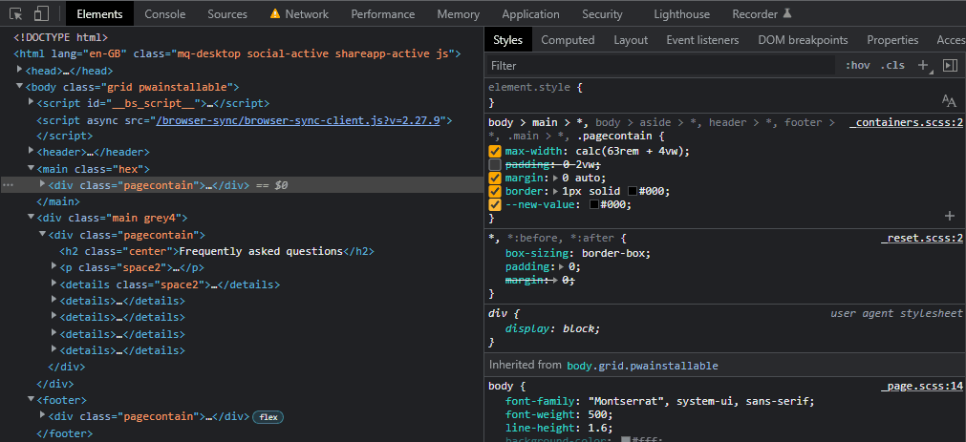Select the h2 Frequently asked questions row
966x442 pixels.
coord(217,251)
